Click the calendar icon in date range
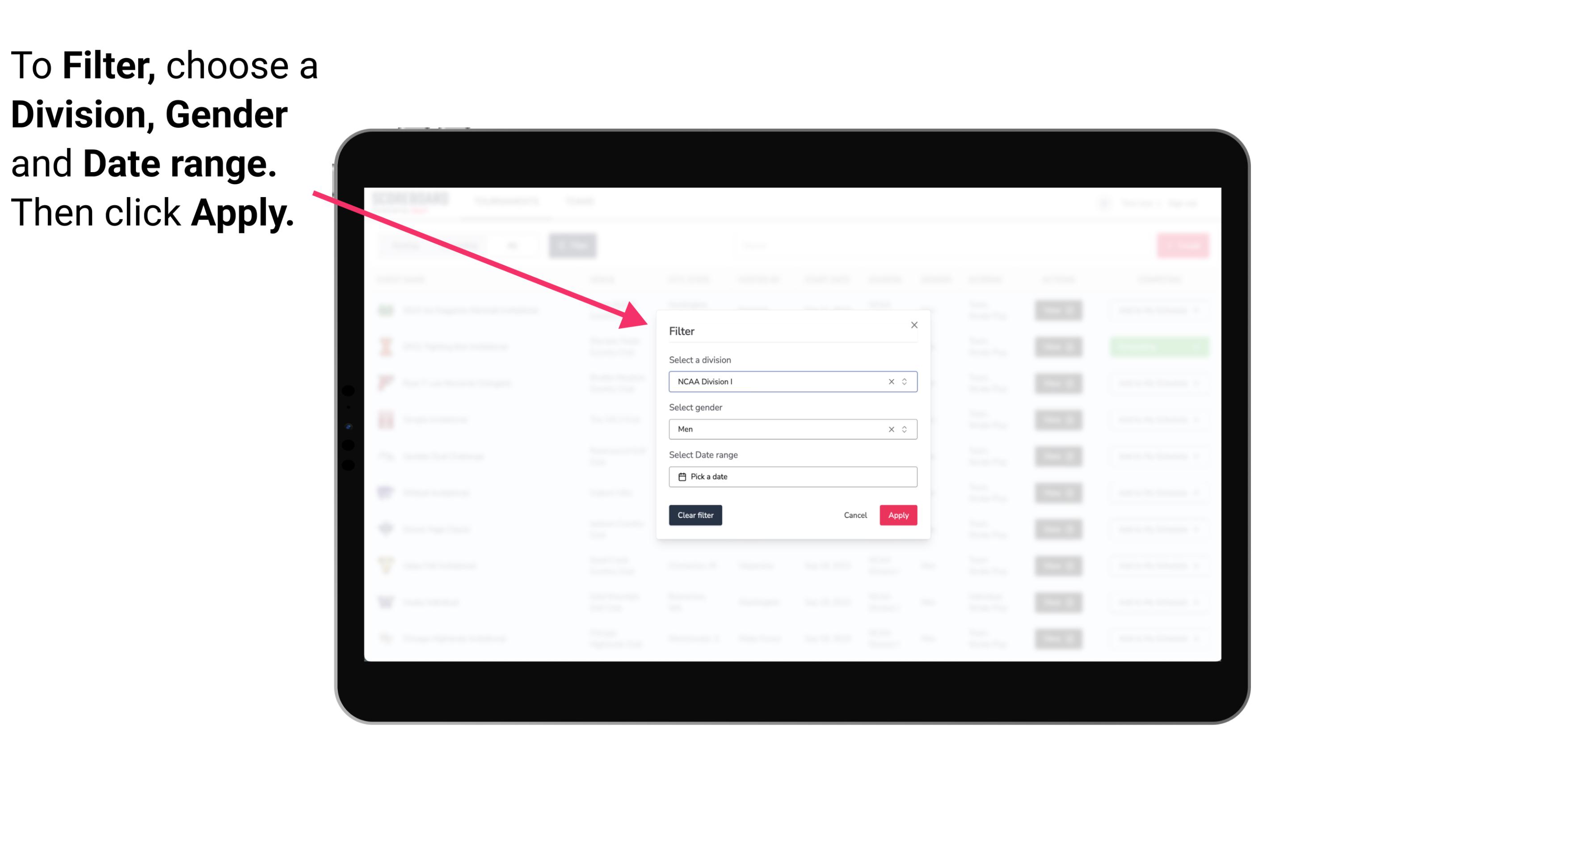This screenshot has width=1583, height=852. [x=681, y=477]
